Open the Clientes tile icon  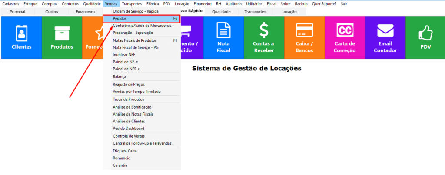[x=21, y=37]
